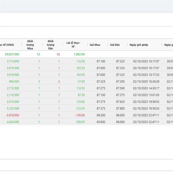Click the 02/10/2023 10:36:29 timestamp cell
173x173 pixels.
[x=146, y=82]
